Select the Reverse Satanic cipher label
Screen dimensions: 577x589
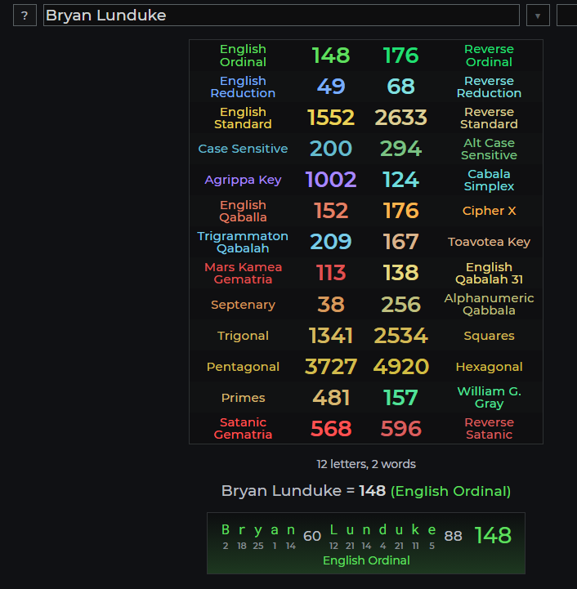489,429
